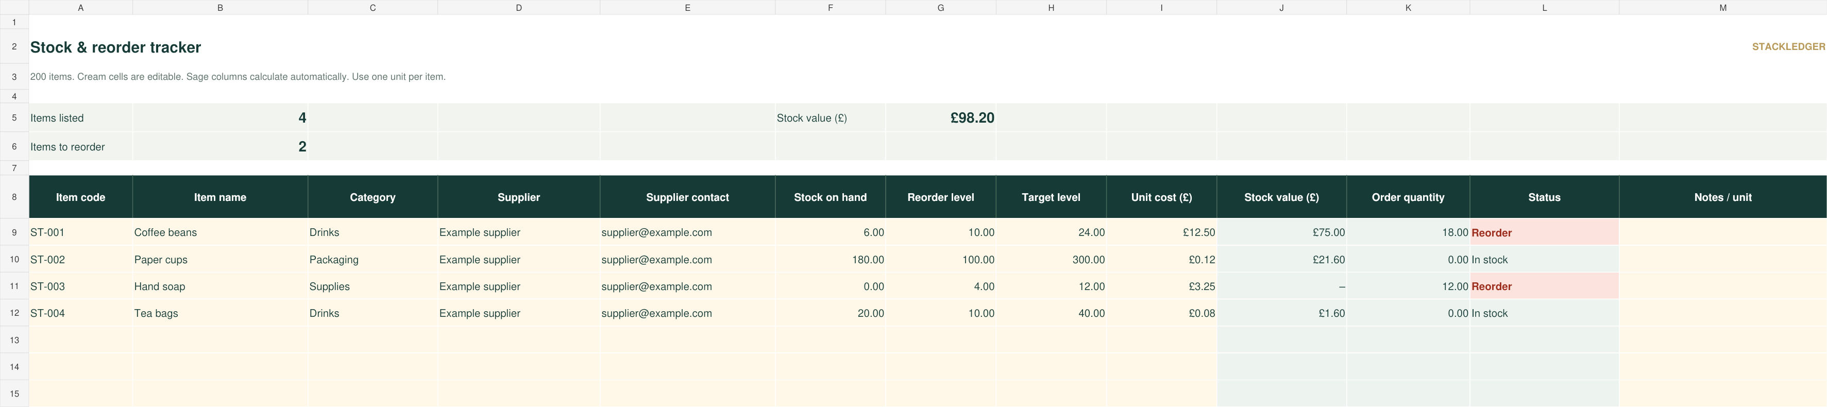The height and width of the screenshot is (407, 1827).
Task: Select the 'Status' header cell
Action: coord(1544,197)
